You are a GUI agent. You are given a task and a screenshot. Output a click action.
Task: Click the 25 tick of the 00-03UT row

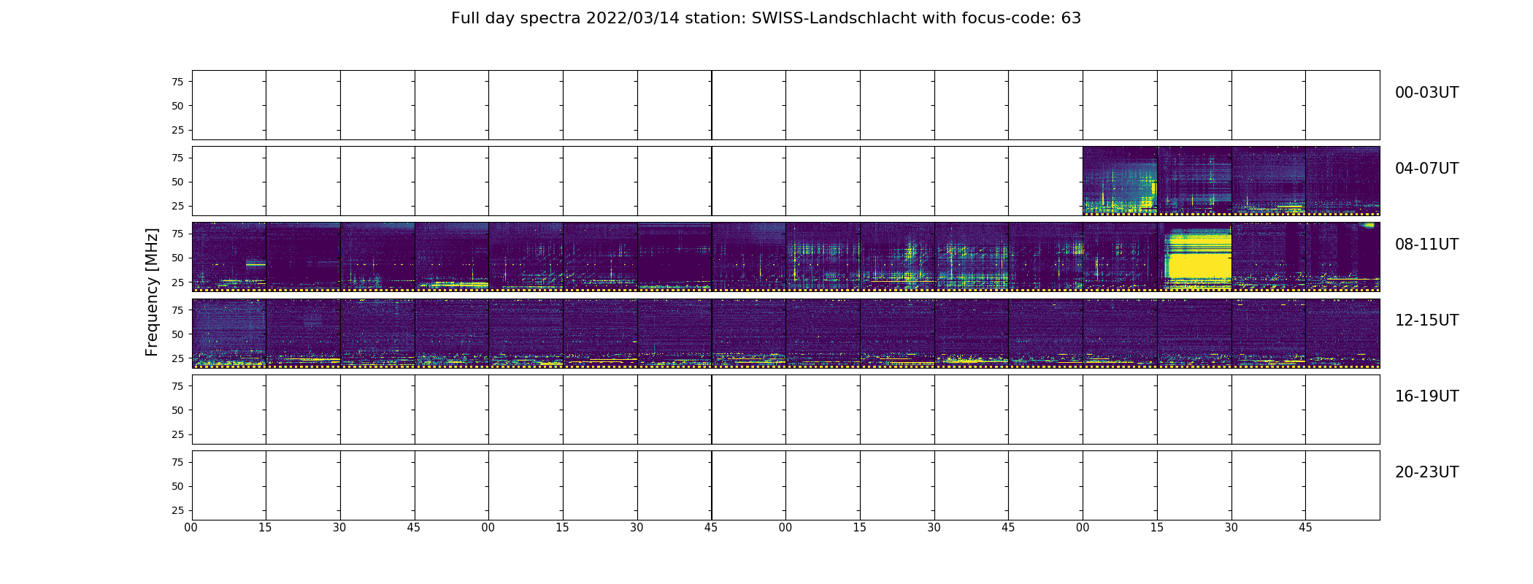pyautogui.click(x=177, y=130)
